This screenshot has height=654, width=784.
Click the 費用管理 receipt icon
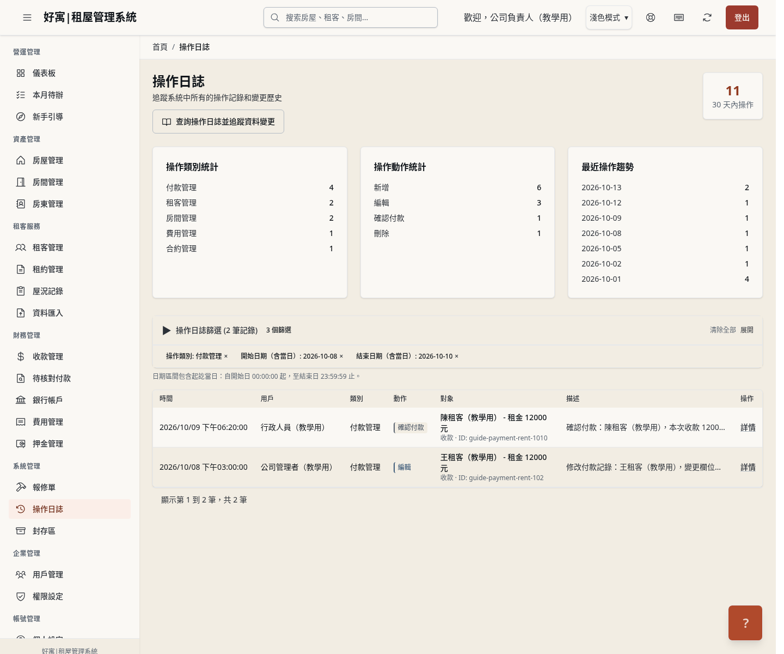click(21, 422)
